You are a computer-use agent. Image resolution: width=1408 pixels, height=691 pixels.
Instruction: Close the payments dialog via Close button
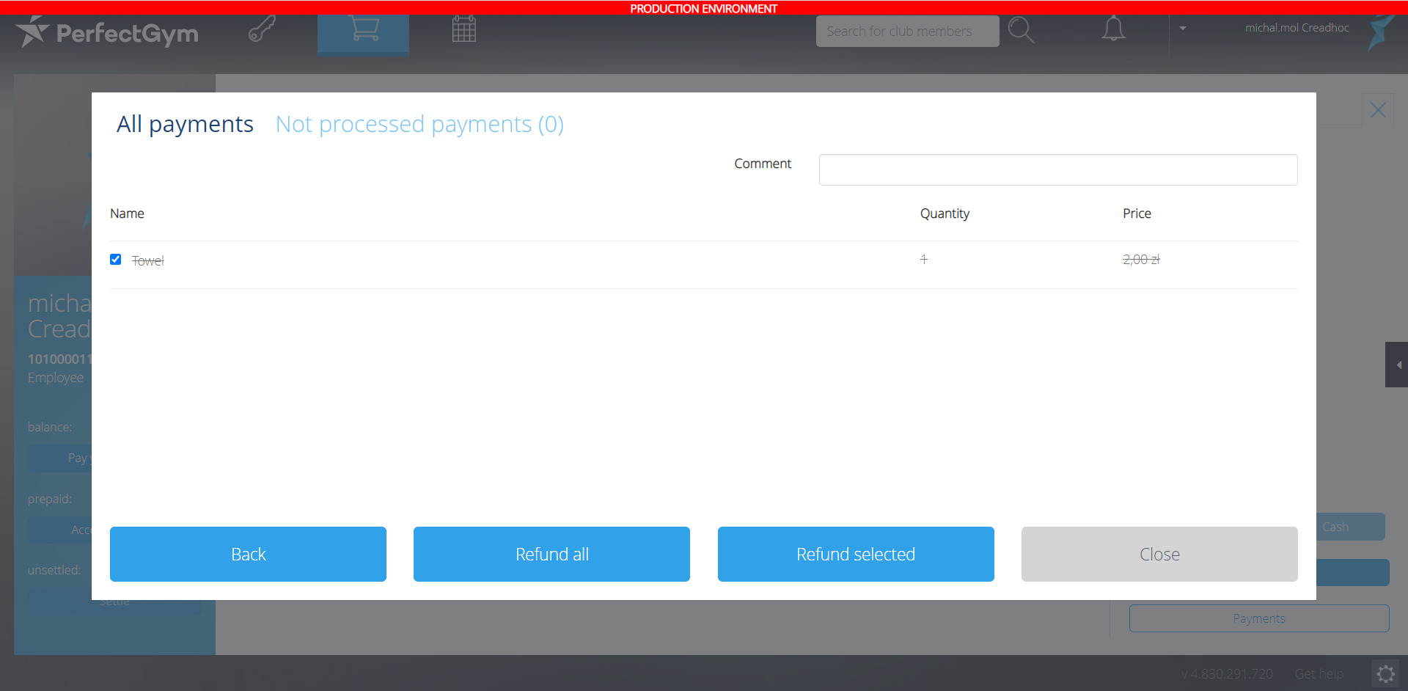(x=1159, y=554)
